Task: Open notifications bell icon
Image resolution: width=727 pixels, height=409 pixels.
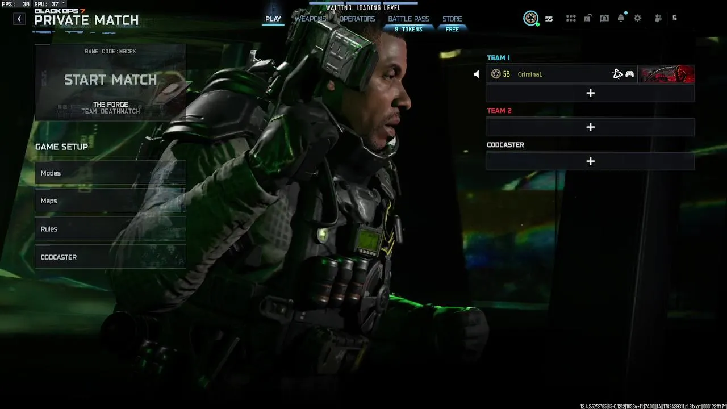Action: click(x=621, y=18)
